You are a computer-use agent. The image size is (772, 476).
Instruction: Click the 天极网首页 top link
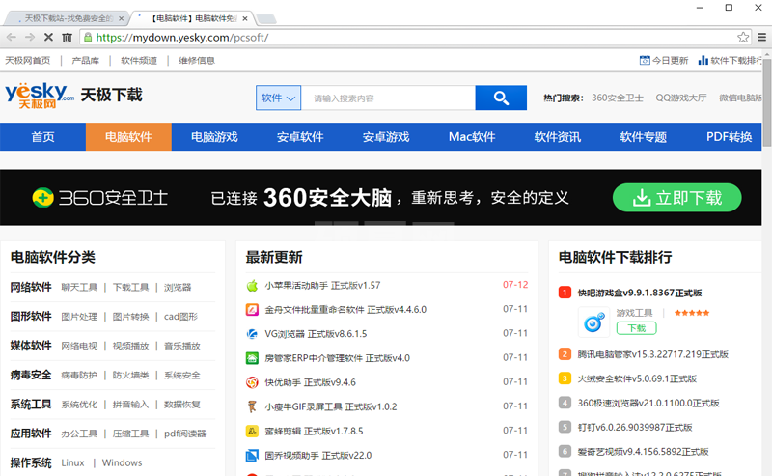point(28,60)
